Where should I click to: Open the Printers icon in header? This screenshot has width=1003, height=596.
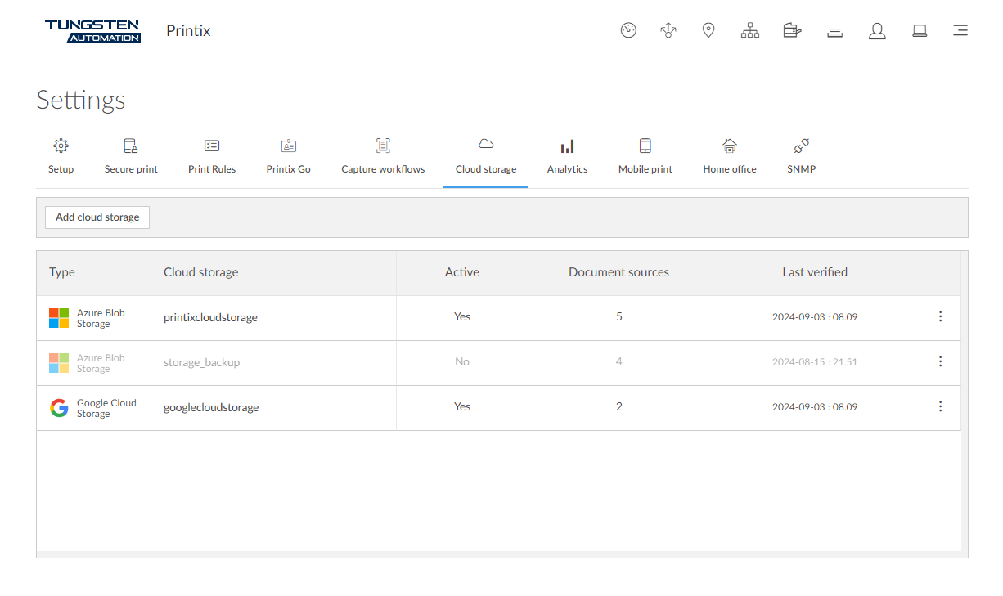[792, 31]
